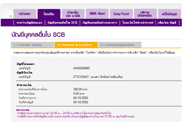Open the ชำระเงิน และ e-Bill tab
This screenshot has height=122, width=182.
pyautogui.click(x=73, y=14)
